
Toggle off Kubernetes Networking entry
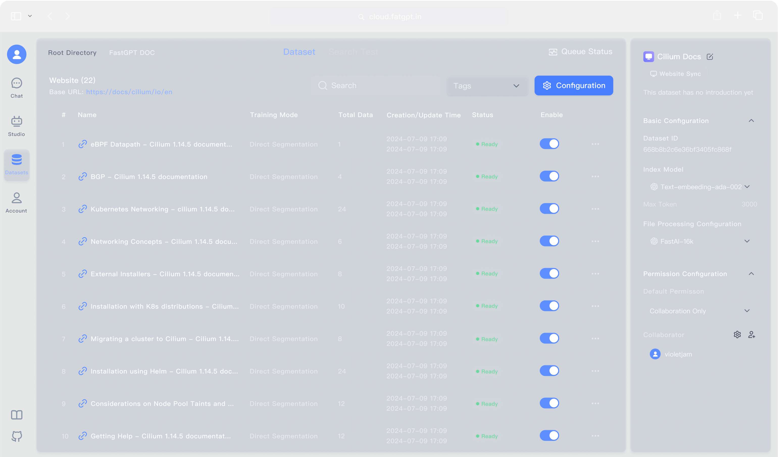[x=549, y=209]
